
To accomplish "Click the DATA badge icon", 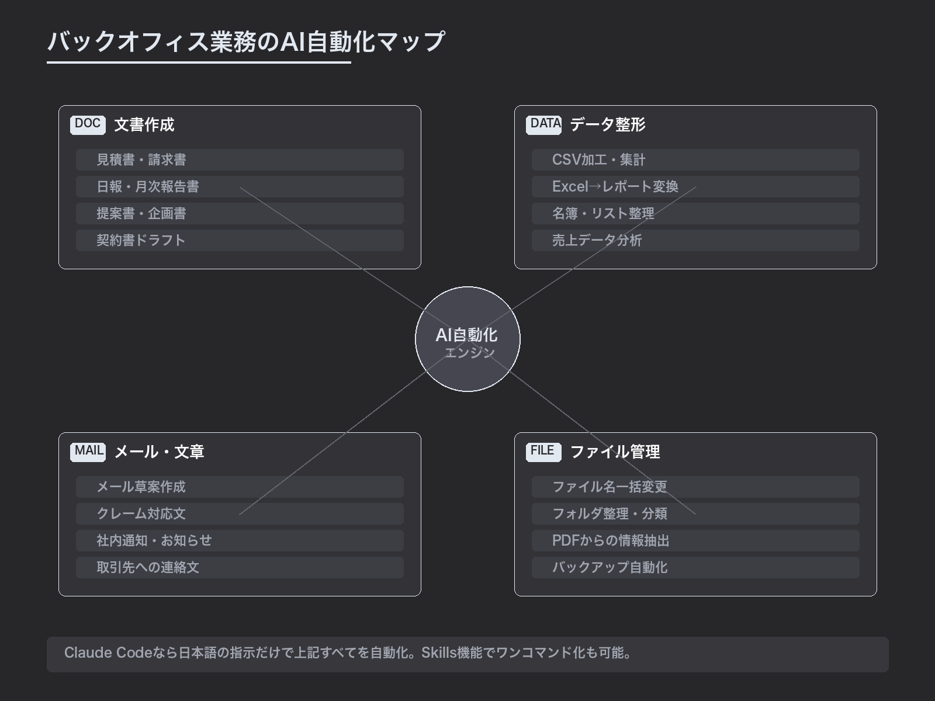I will (x=543, y=124).
